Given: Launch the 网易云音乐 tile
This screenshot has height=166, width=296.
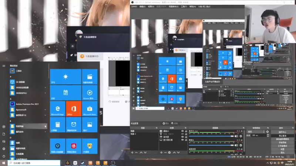Looking at the screenshot, I should [74, 146].
